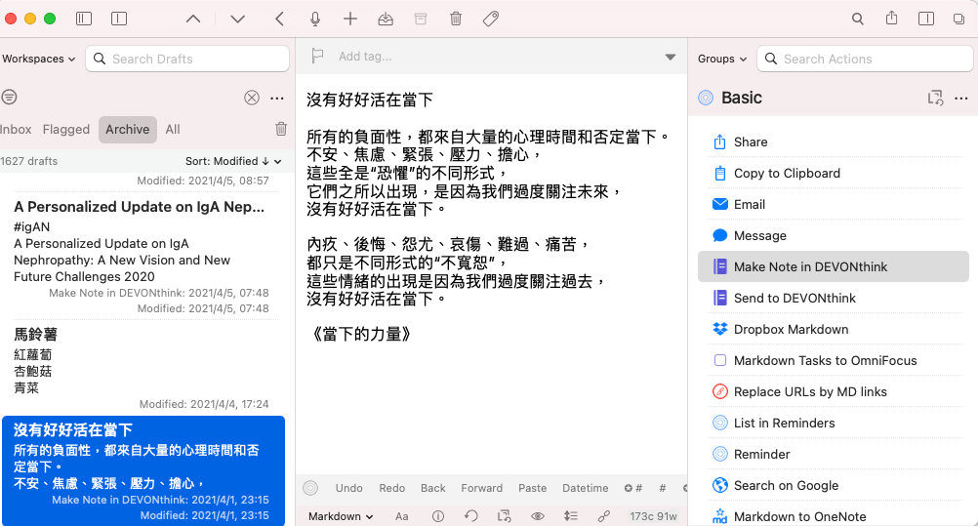This screenshot has height=526, width=978.
Task: Run Replace URLs by MD links action
Action: (834, 391)
